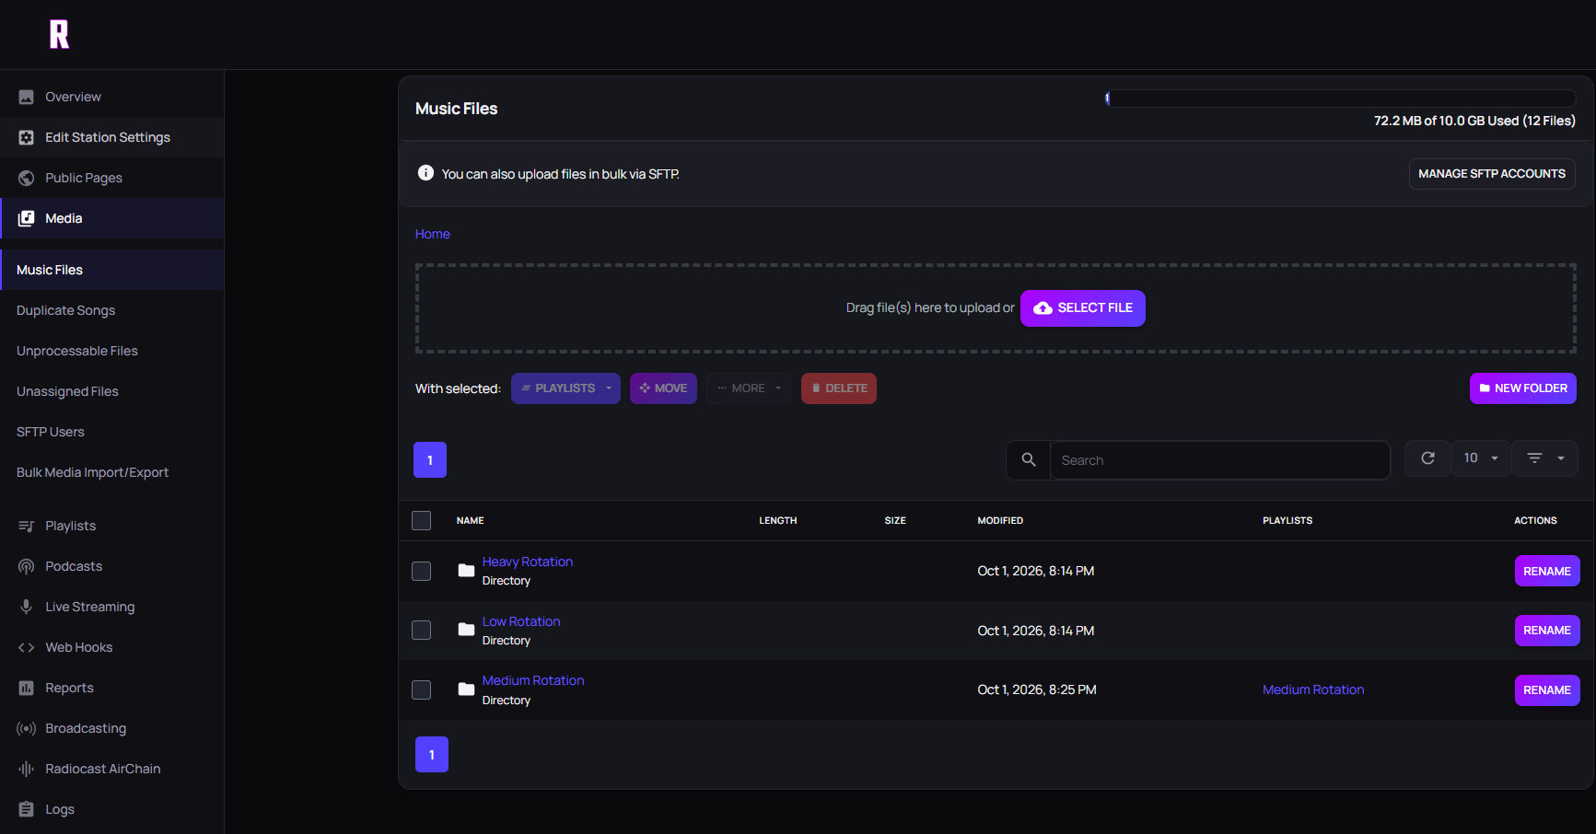This screenshot has height=834, width=1596.
Task: Click the Edit Station Settings gear icon
Action: pos(27,137)
